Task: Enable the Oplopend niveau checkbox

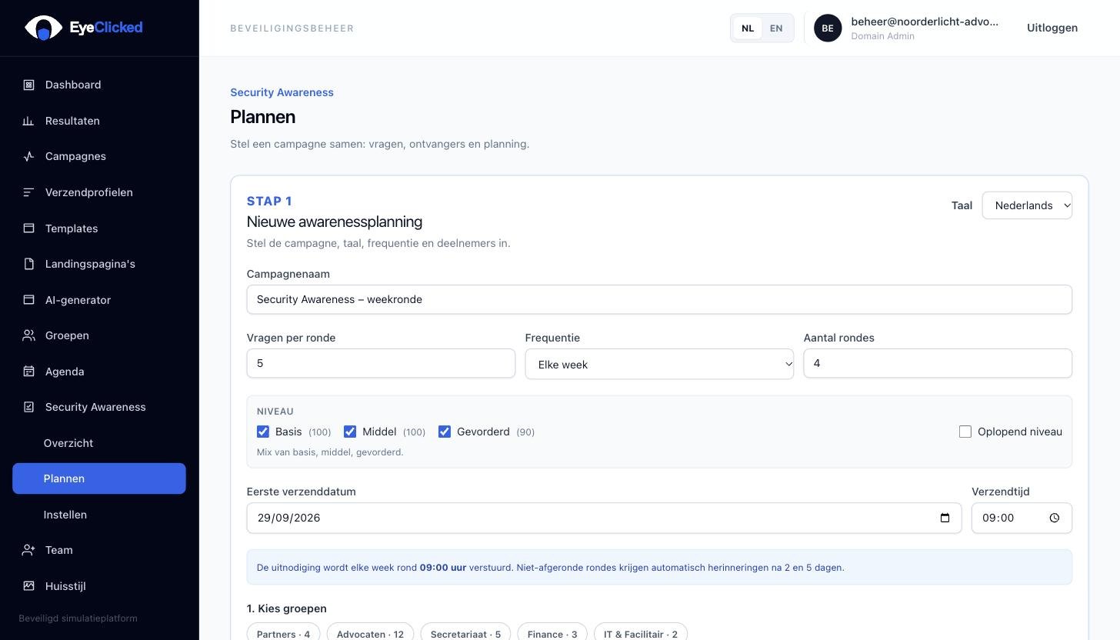Action: coord(965,432)
